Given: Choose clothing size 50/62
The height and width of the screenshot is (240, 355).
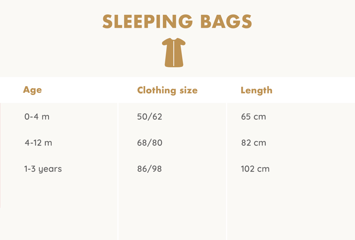Looking at the screenshot, I should tap(150, 117).
